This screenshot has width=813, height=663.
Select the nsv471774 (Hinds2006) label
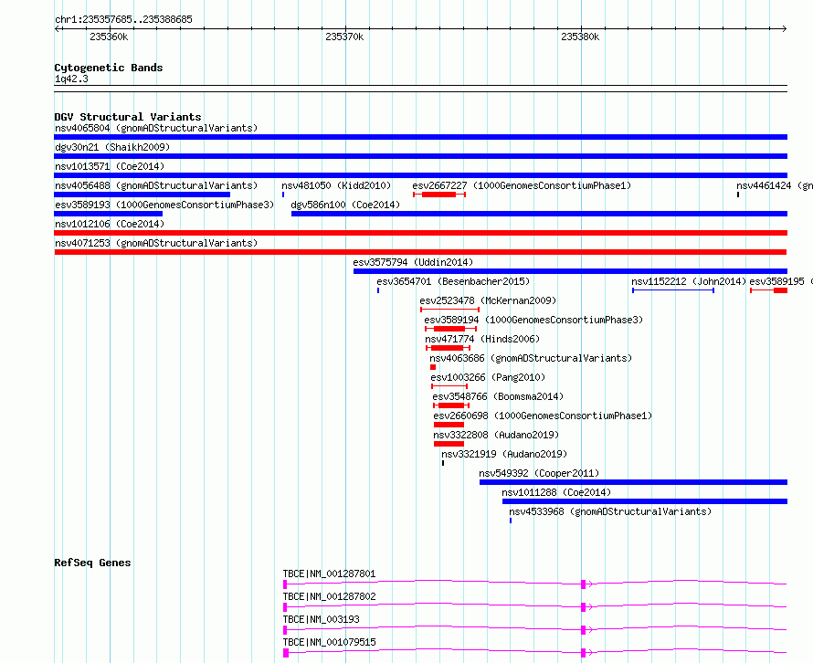482,339
